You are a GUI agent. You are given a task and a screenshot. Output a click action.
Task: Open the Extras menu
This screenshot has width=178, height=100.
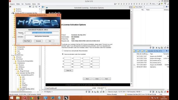34,4
